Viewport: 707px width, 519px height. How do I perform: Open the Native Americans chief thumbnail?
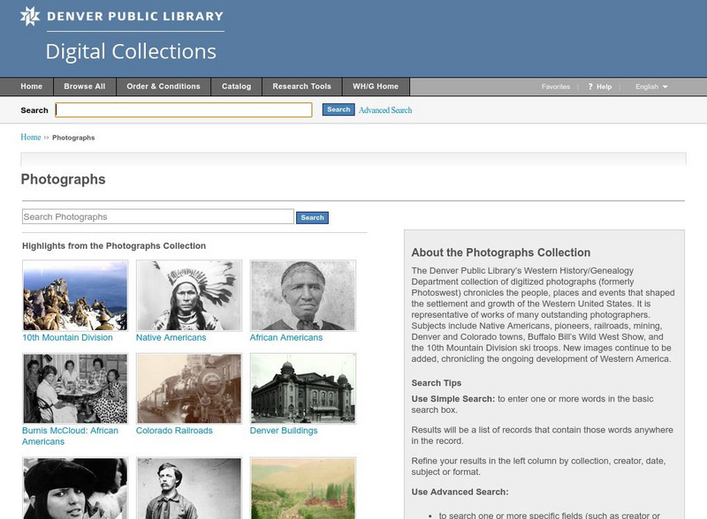pos(189,296)
